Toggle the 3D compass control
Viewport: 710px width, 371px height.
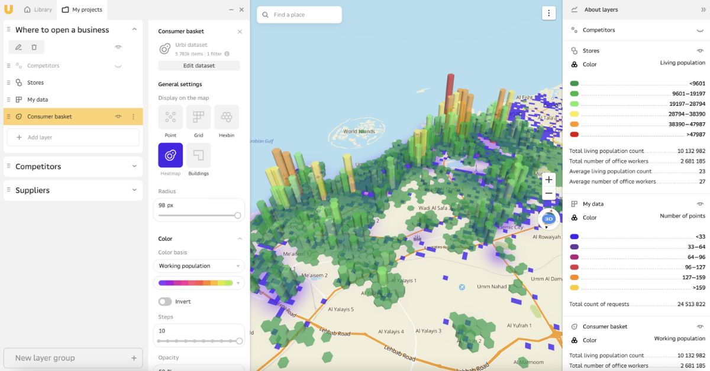coord(548,219)
